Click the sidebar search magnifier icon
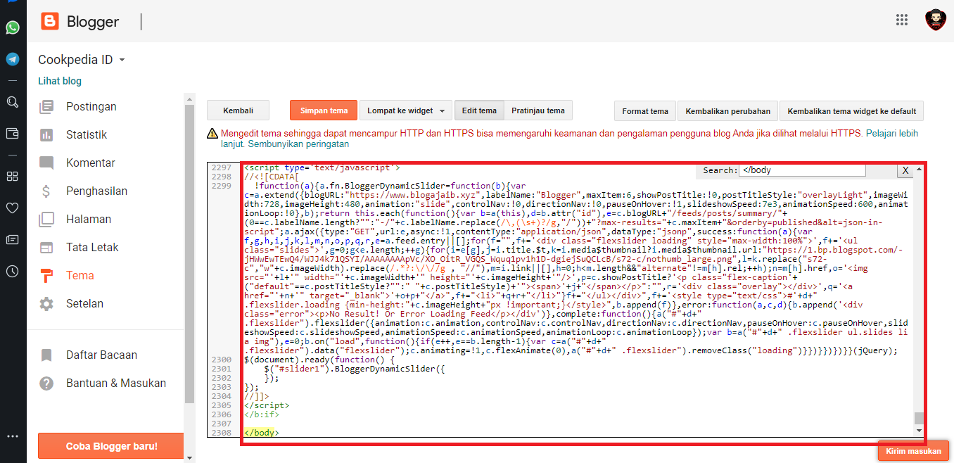This screenshot has height=463, width=954. pyautogui.click(x=13, y=102)
